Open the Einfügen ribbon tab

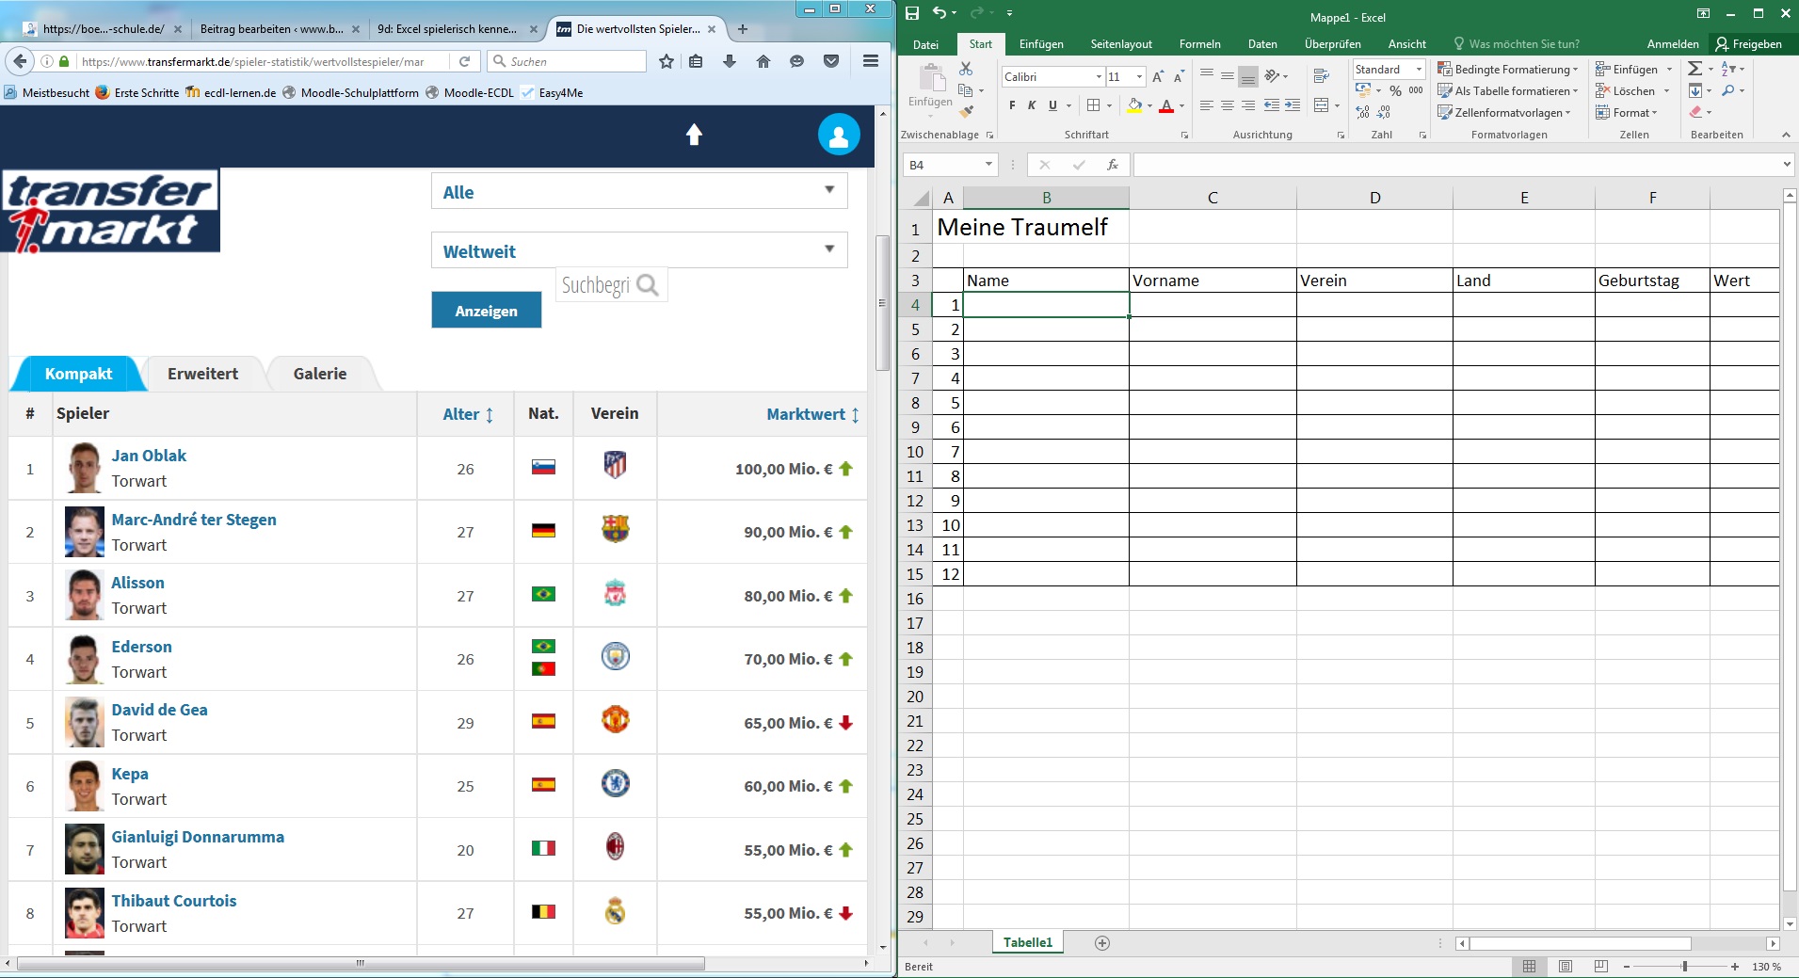(1041, 44)
